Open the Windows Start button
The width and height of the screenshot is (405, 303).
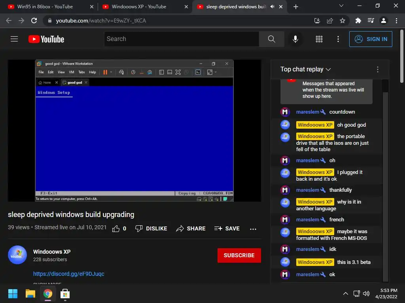pos(13,294)
